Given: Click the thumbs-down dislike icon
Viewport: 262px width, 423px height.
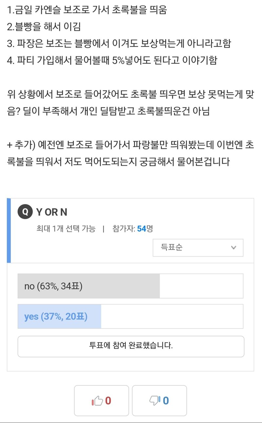Looking at the screenshot, I should click(x=155, y=400).
